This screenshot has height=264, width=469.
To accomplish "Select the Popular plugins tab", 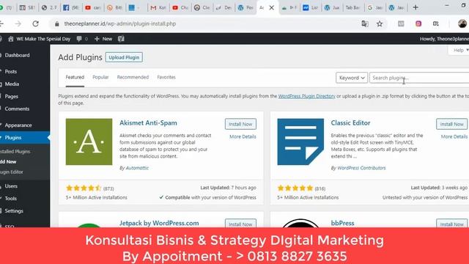I will click(x=100, y=77).
